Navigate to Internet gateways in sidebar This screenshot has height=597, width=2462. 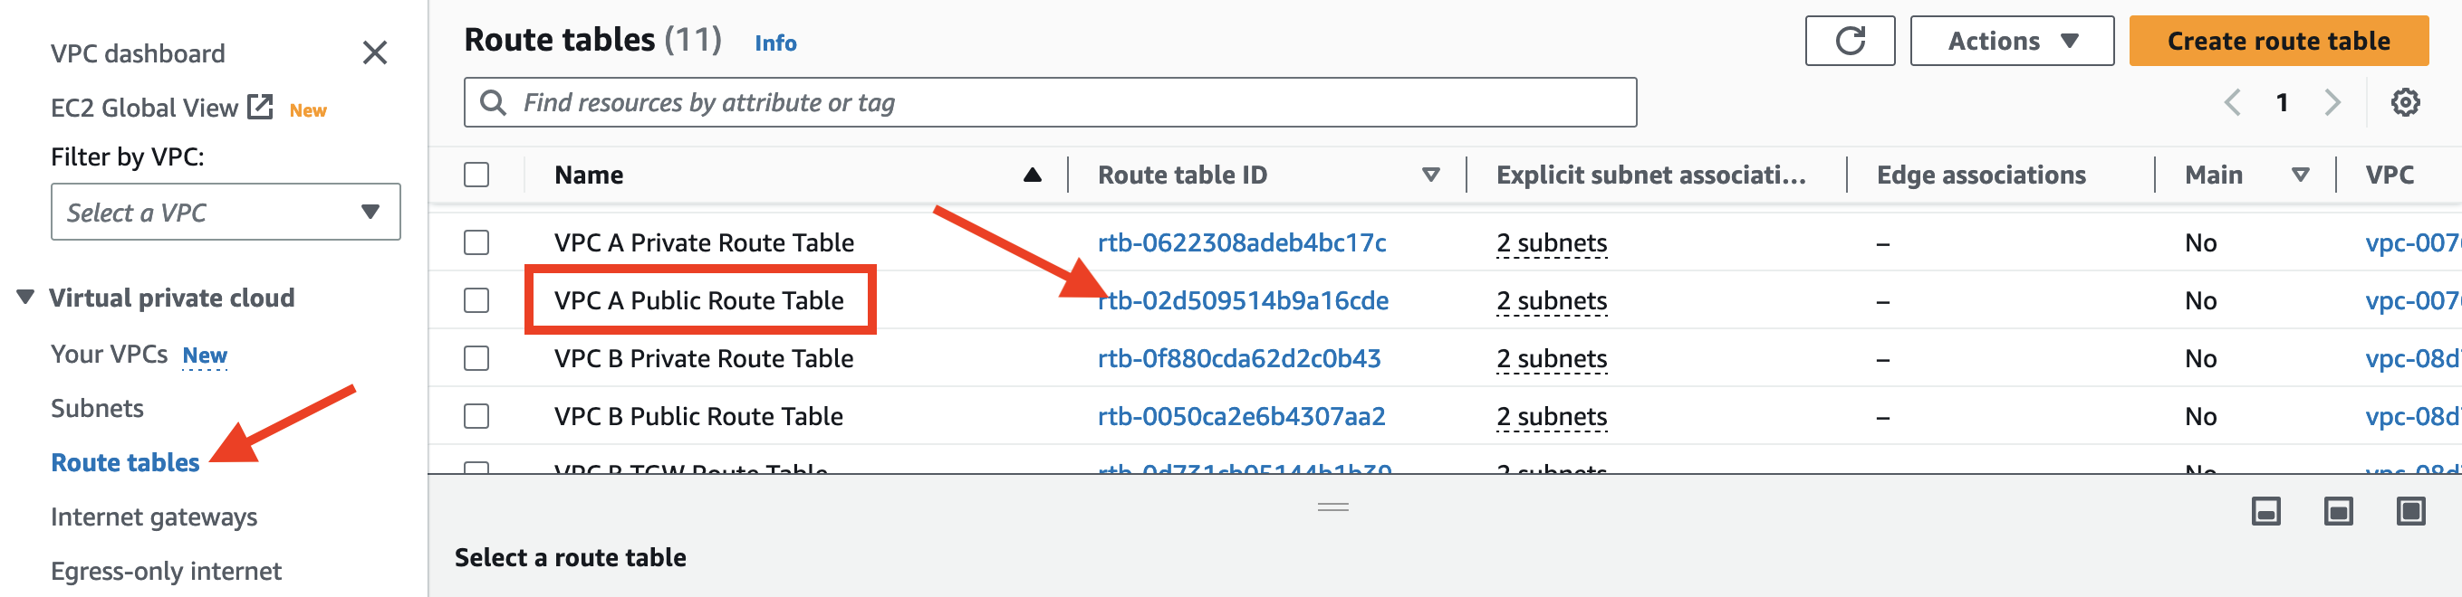(x=154, y=516)
